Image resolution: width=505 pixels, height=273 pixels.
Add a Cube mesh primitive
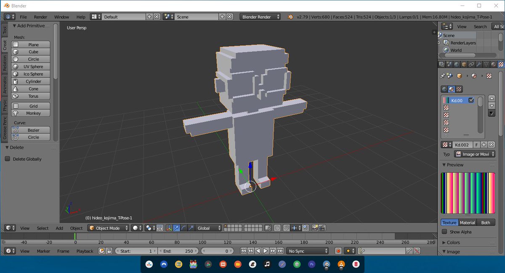pyautogui.click(x=31, y=52)
